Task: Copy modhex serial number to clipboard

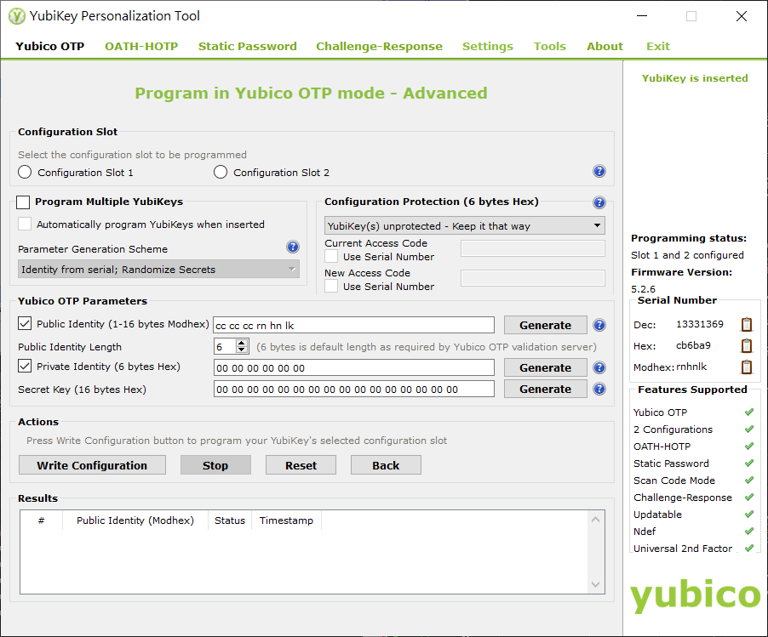Action: [747, 367]
